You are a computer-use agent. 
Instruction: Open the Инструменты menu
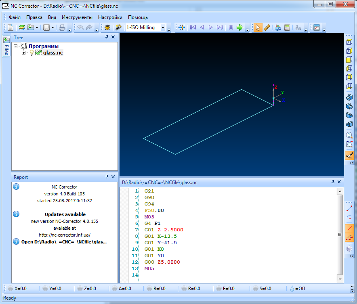pyautogui.click(x=77, y=17)
